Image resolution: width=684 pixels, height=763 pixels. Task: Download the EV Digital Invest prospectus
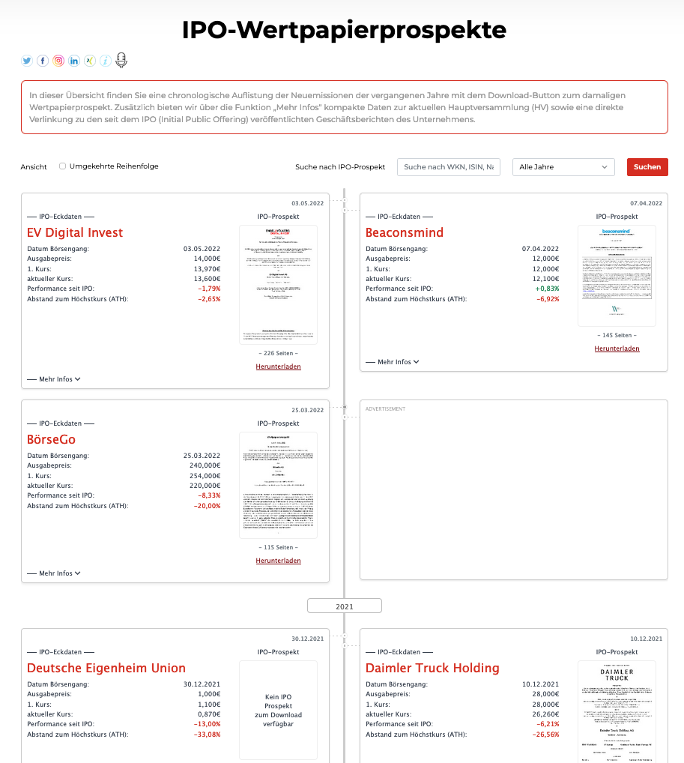click(278, 367)
